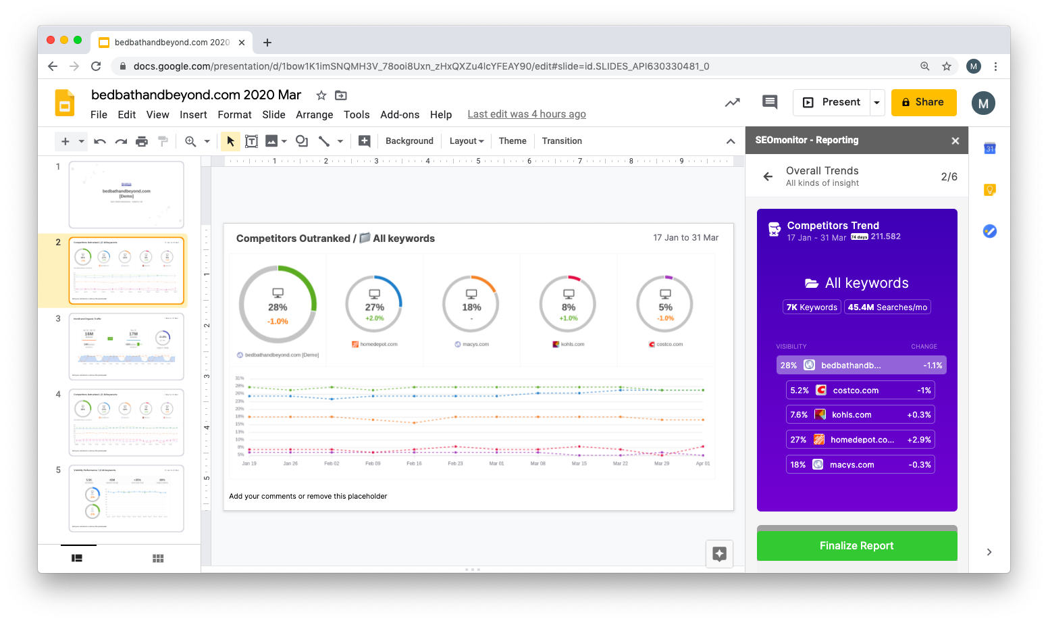Screen dimensions: 1048x623
Task: Open the Edit menu
Action: pos(127,115)
